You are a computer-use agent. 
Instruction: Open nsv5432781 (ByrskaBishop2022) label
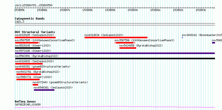(x=38, y=72)
